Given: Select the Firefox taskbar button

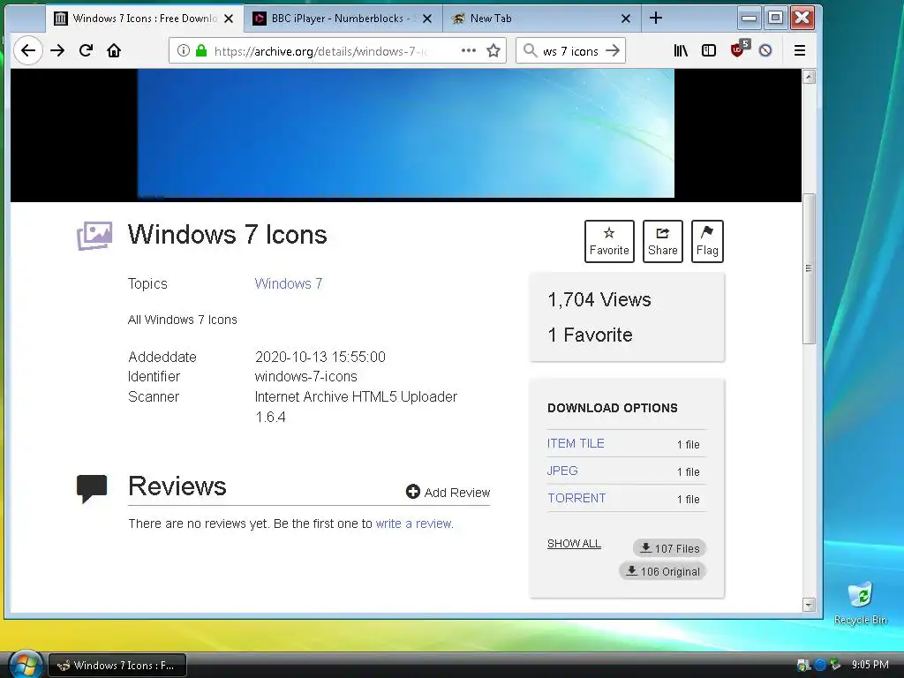Looking at the screenshot, I should point(117,665).
